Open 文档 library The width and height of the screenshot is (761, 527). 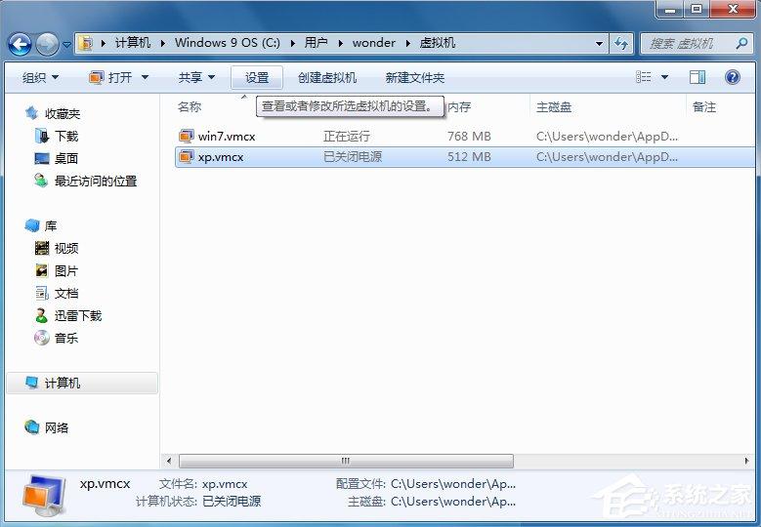pos(66,294)
